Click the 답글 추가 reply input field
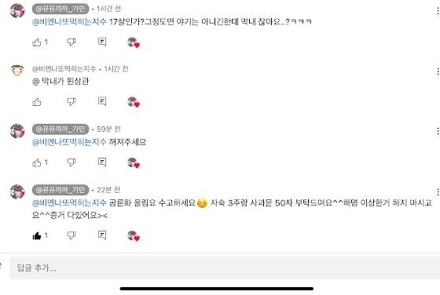This screenshot has height=295, width=440. coord(225,268)
